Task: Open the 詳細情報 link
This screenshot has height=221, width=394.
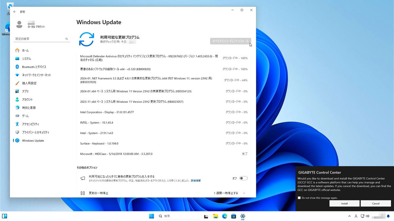Action: tap(195, 181)
